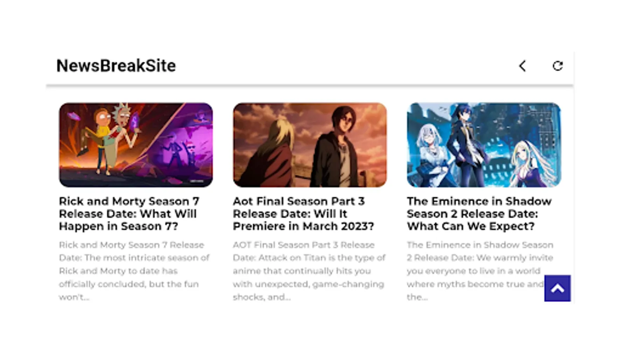The width and height of the screenshot is (622, 350).
Task: Click the AOT Final Season excerpt paragraph
Action: pos(309,271)
